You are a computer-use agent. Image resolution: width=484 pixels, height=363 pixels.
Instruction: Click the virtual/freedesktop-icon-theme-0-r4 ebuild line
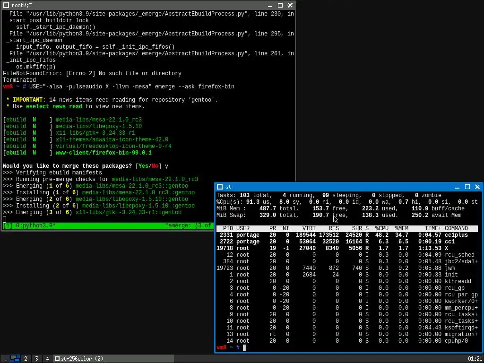pyautogui.click(x=87, y=147)
